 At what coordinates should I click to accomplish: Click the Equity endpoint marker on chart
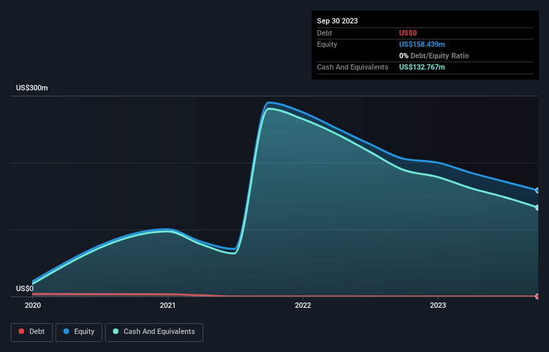pos(538,191)
